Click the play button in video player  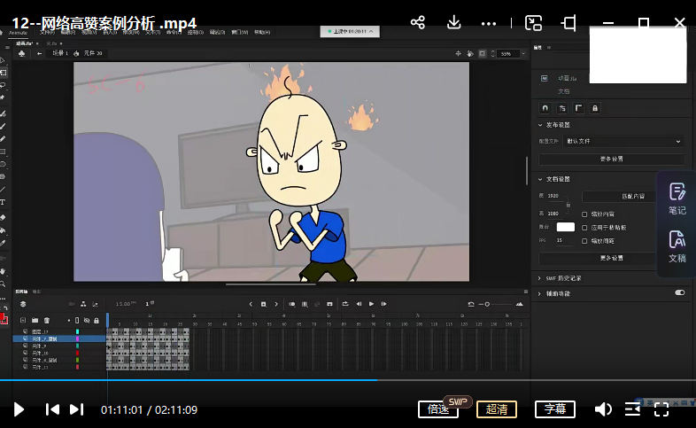[19, 409]
